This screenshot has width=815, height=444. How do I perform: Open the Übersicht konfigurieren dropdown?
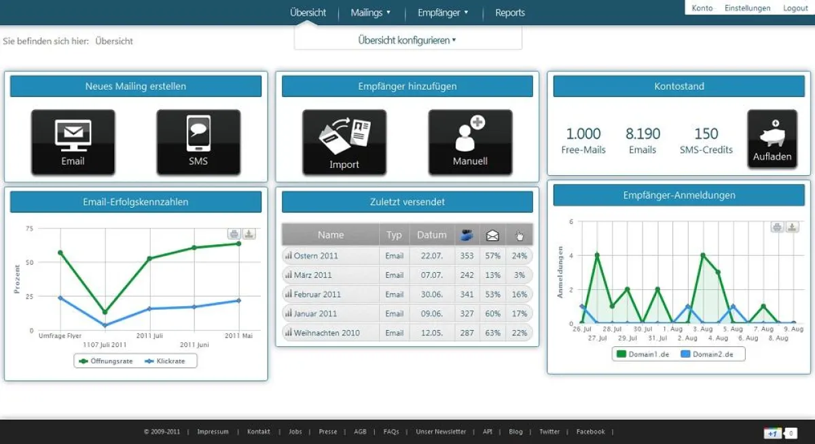[x=407, y=41]
